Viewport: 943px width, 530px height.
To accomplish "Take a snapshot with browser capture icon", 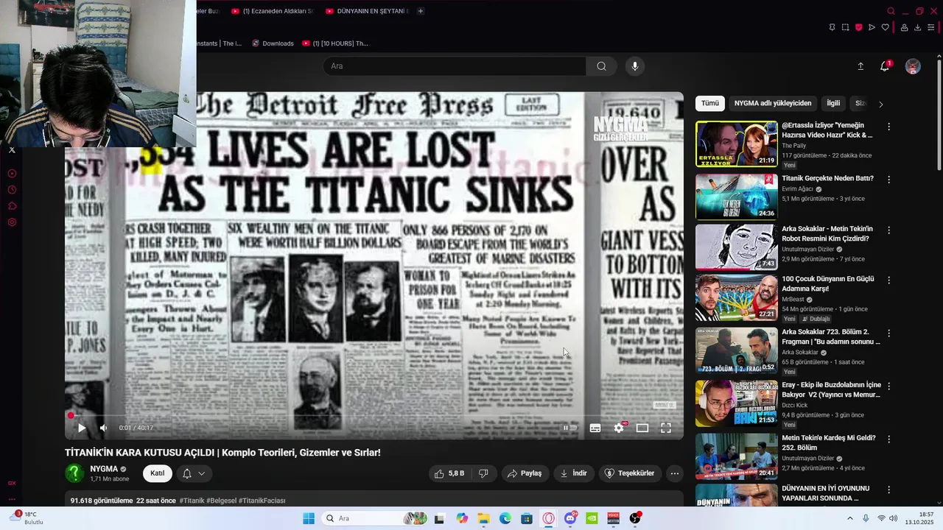I will pos(845,27).
